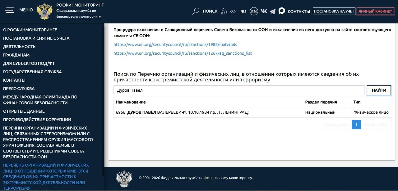Open КОНТАКТЫ in the top header
Viewport: 398px width, 191px height.
299,11
